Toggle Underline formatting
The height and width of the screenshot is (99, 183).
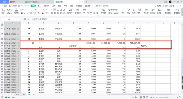click(28, 13)
